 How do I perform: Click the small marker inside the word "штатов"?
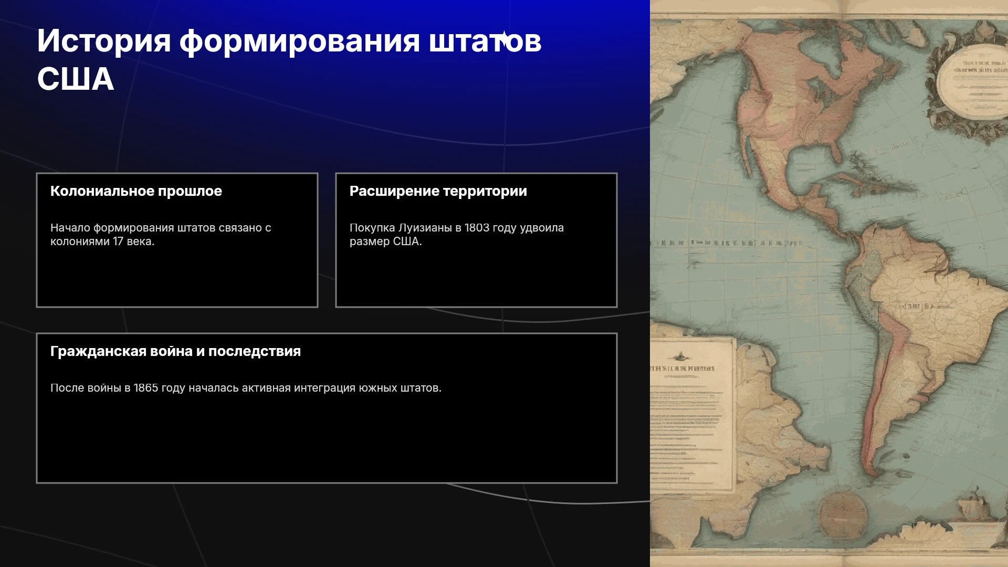click(504, 40)
